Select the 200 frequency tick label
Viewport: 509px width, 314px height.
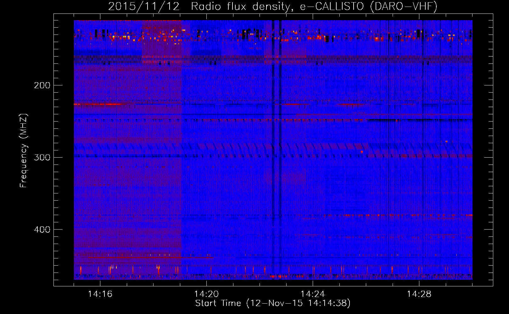coord(42,85)
